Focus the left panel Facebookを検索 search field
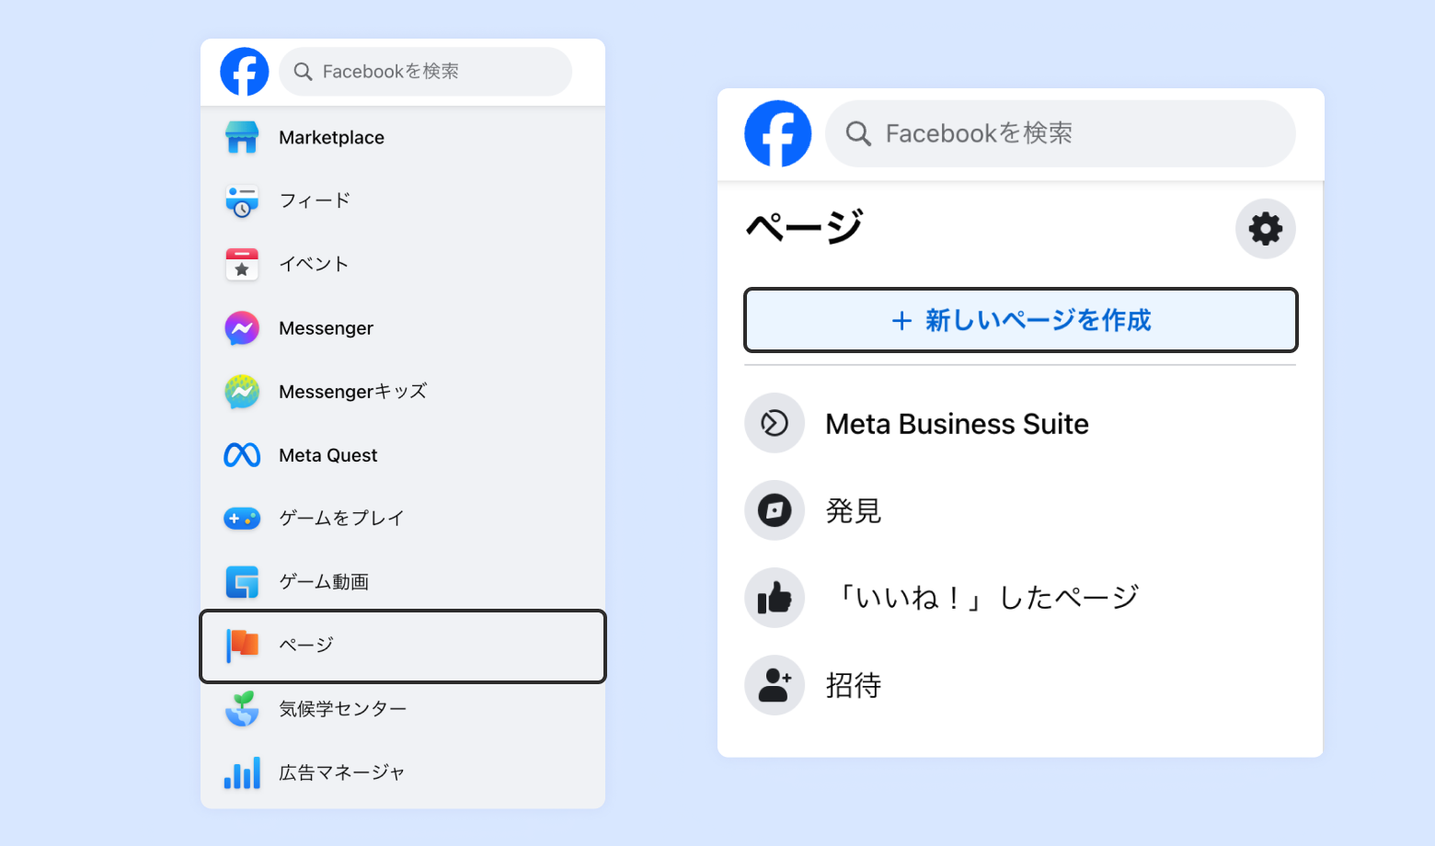Viewport: 1435px width, 846px height. tap(425, 72)
